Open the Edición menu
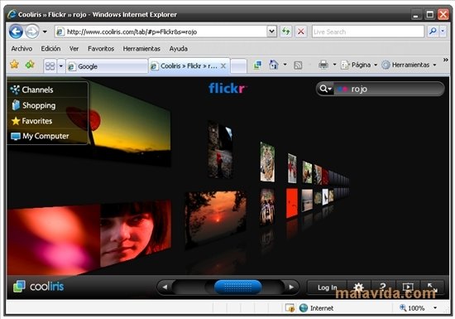Screen dimensions: 455x319 [x=50, y=49]
